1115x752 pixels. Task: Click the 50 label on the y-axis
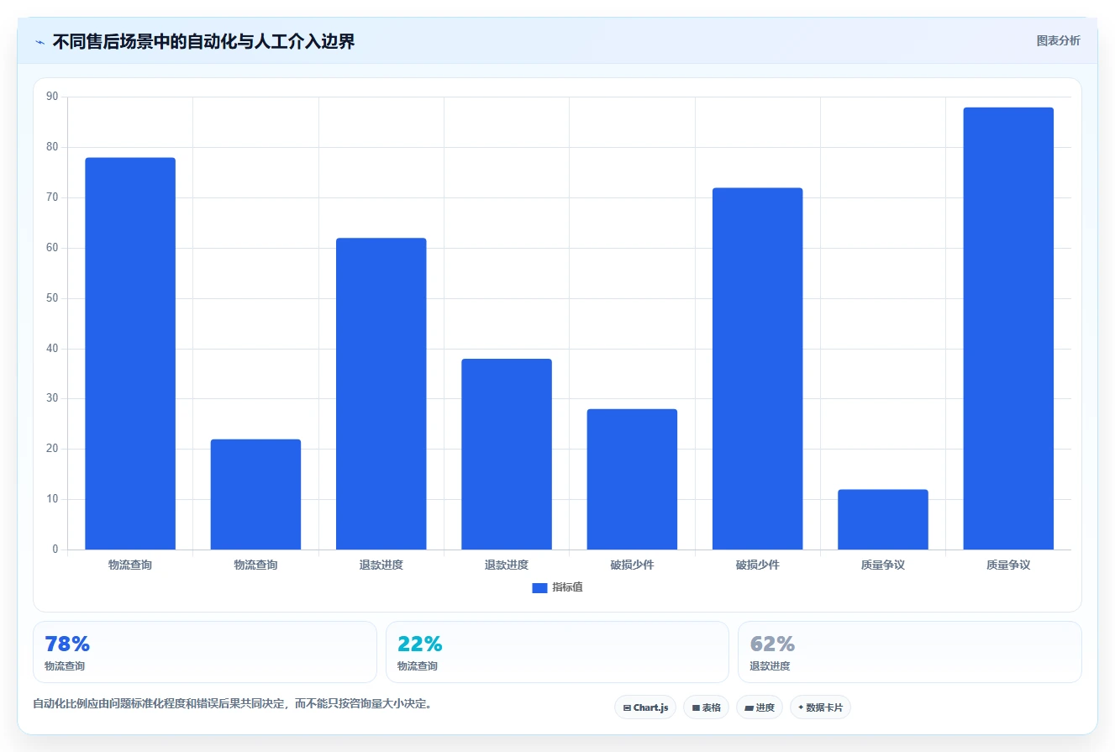52,298
